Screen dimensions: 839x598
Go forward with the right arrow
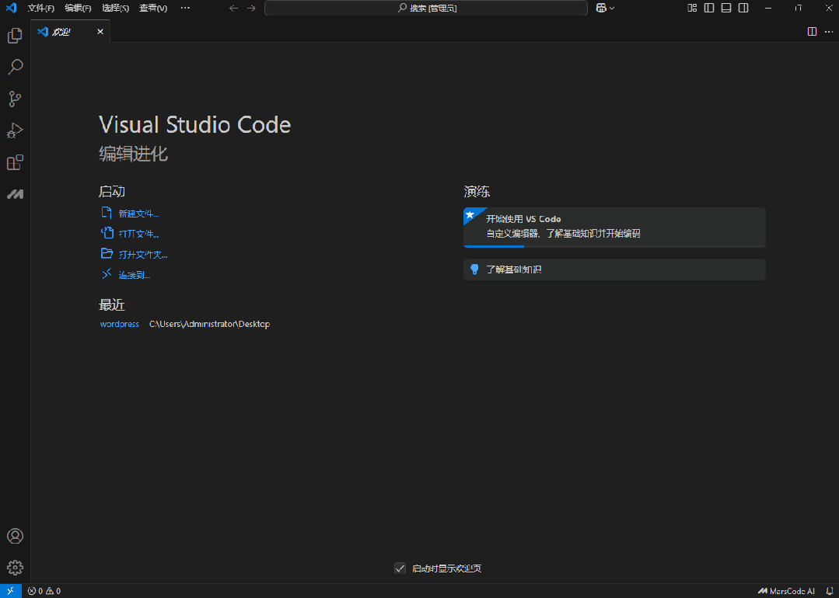point(251,8)
